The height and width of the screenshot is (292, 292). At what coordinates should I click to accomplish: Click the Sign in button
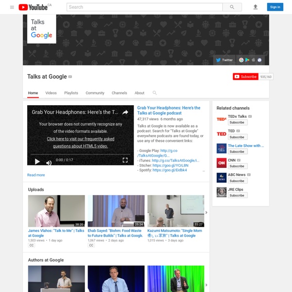275,7
